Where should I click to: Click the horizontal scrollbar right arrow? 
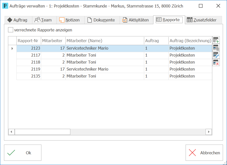point(209,132)
